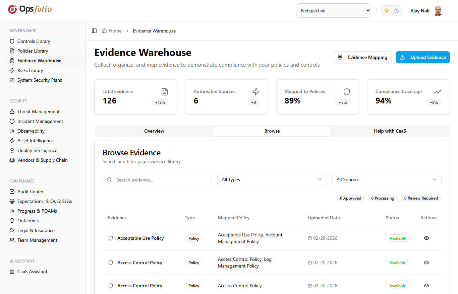Open the All Sources dropdown
The height and width of the screenshot is (294, 458).
point(387,179)
